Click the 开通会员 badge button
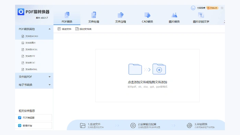 [x=212, y=8]
